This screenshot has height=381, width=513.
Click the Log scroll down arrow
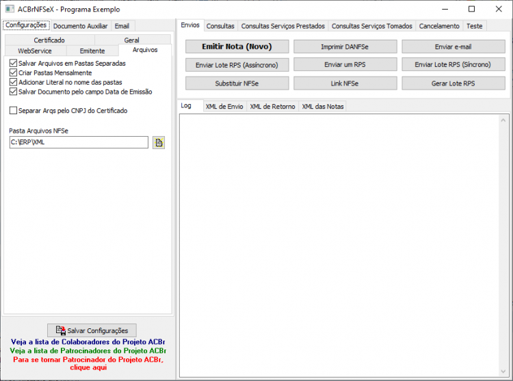pyautogui.click(x=503, y=371)
